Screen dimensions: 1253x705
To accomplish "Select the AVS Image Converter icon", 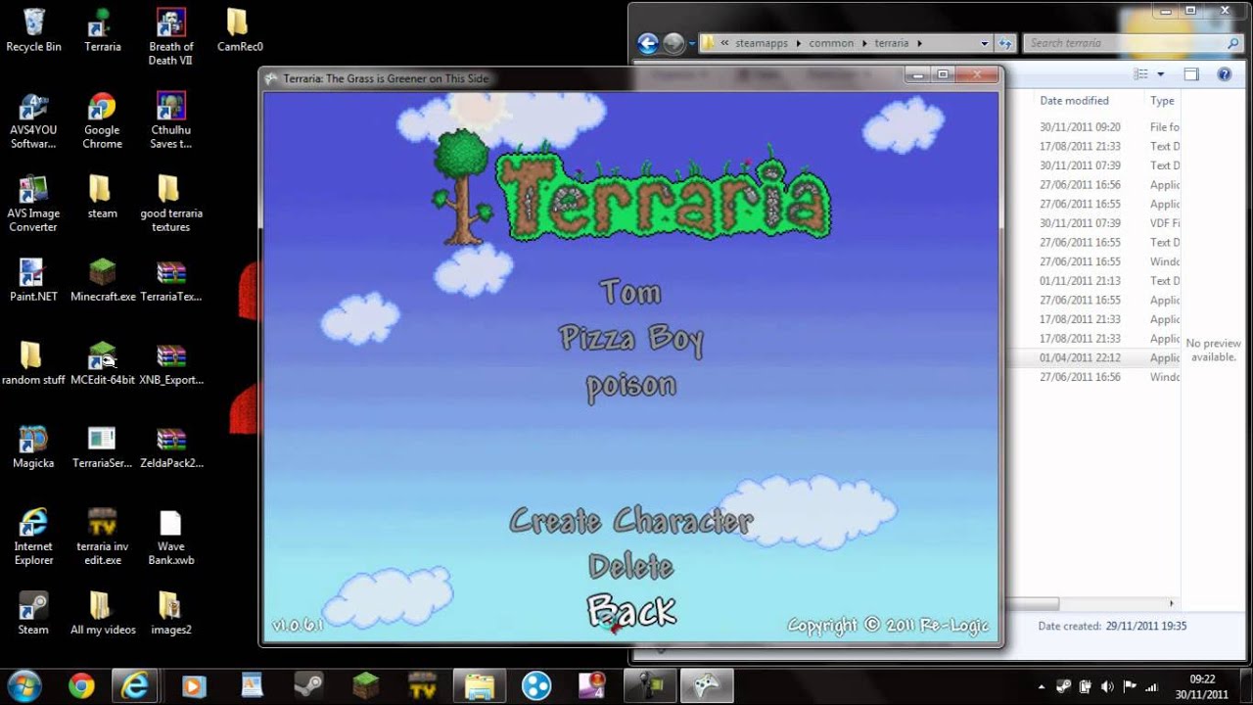I will click(x=33, y=205).
